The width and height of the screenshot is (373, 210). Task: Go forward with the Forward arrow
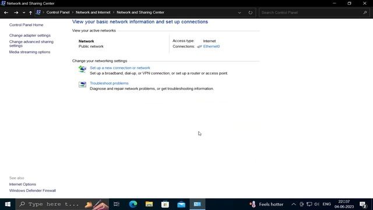coord(16,12)
